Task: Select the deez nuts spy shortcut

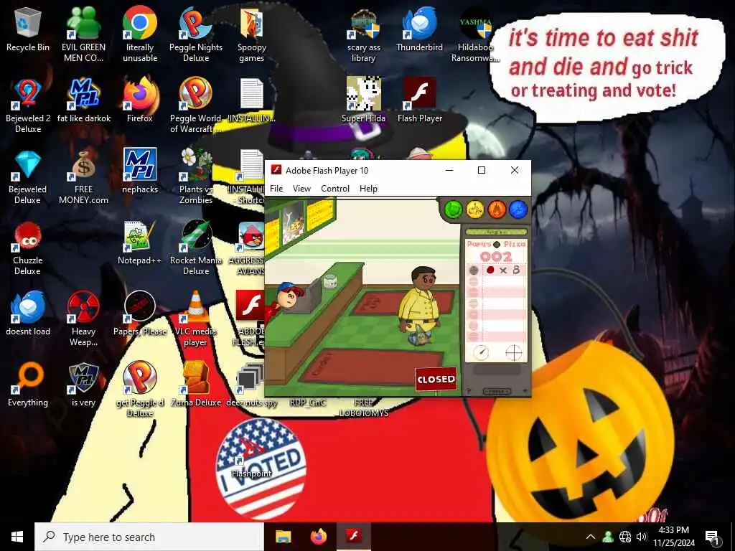Action: (252, 385)
